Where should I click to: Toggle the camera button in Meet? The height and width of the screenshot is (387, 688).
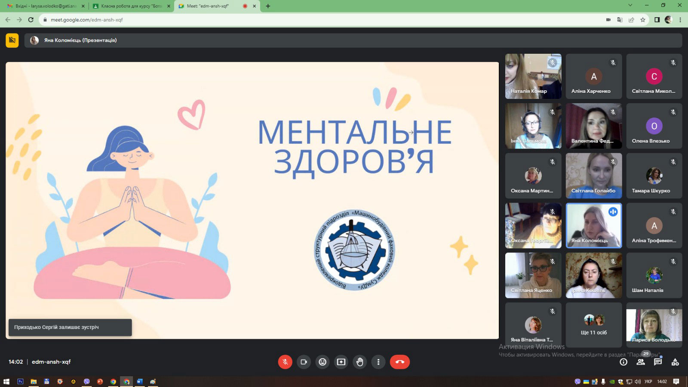point(304,362)
